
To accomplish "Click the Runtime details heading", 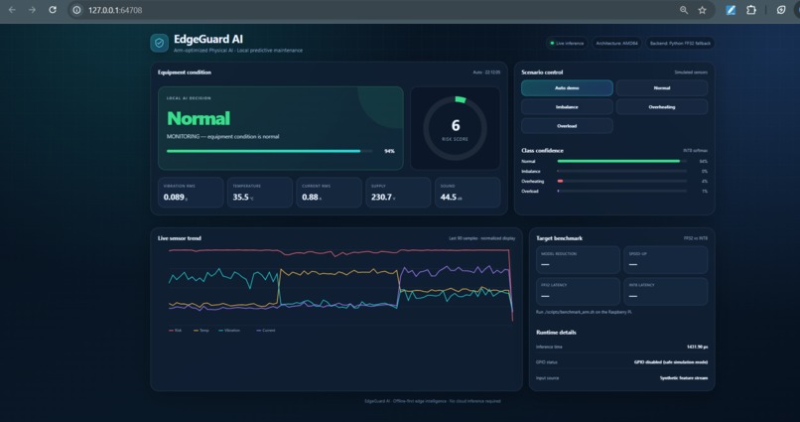I will 556,333.
